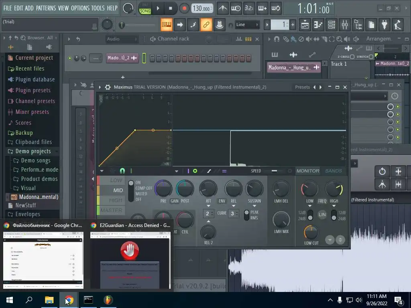Toggle the channel rack green mute LED
The image size is (411, 308).
pos(70,58)
